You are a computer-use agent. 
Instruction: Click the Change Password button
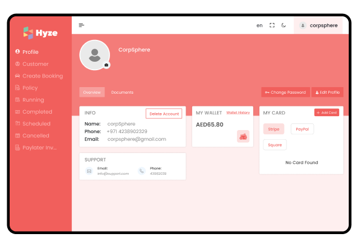click(285, 92)
